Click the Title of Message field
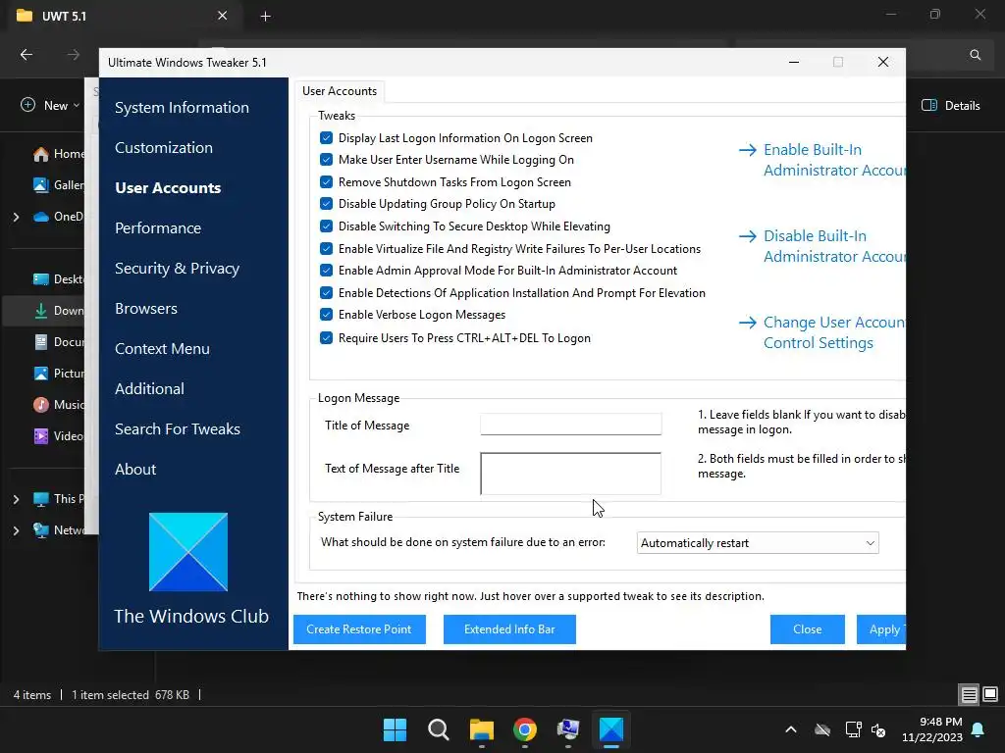Viewport: 1005px width, 753px height. [570, 424]
